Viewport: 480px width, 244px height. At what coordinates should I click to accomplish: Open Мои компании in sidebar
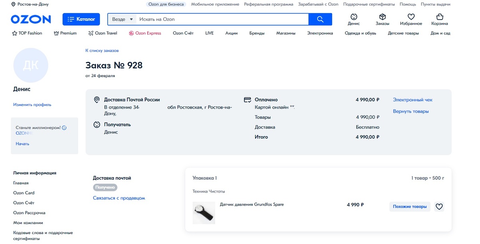(28, 223)
